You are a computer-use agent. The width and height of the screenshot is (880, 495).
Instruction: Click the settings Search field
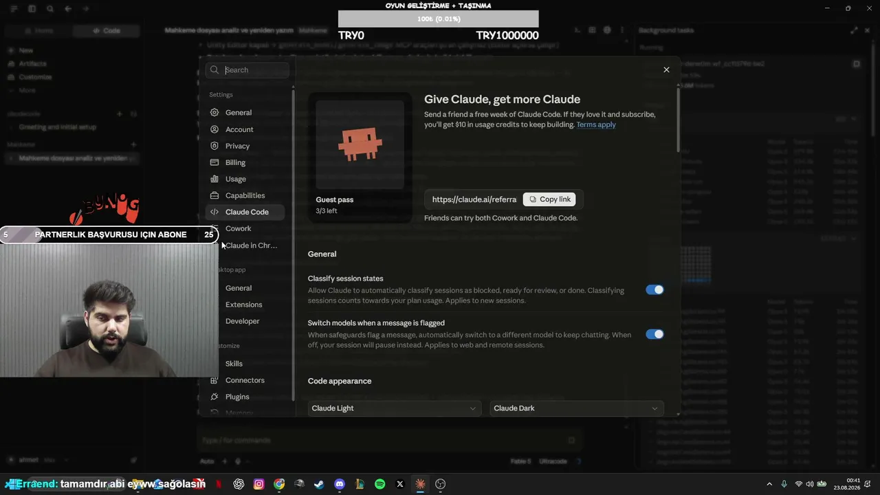pos(247,70)
